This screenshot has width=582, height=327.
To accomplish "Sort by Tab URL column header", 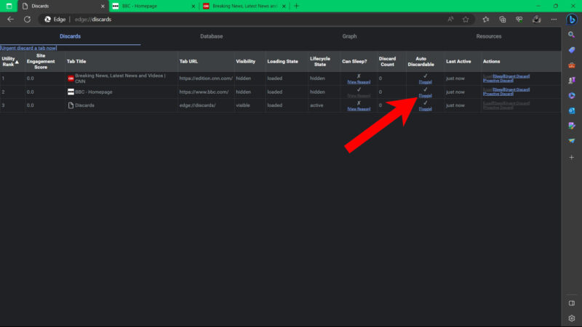I will pyautogui.click(x=188, y=62).
